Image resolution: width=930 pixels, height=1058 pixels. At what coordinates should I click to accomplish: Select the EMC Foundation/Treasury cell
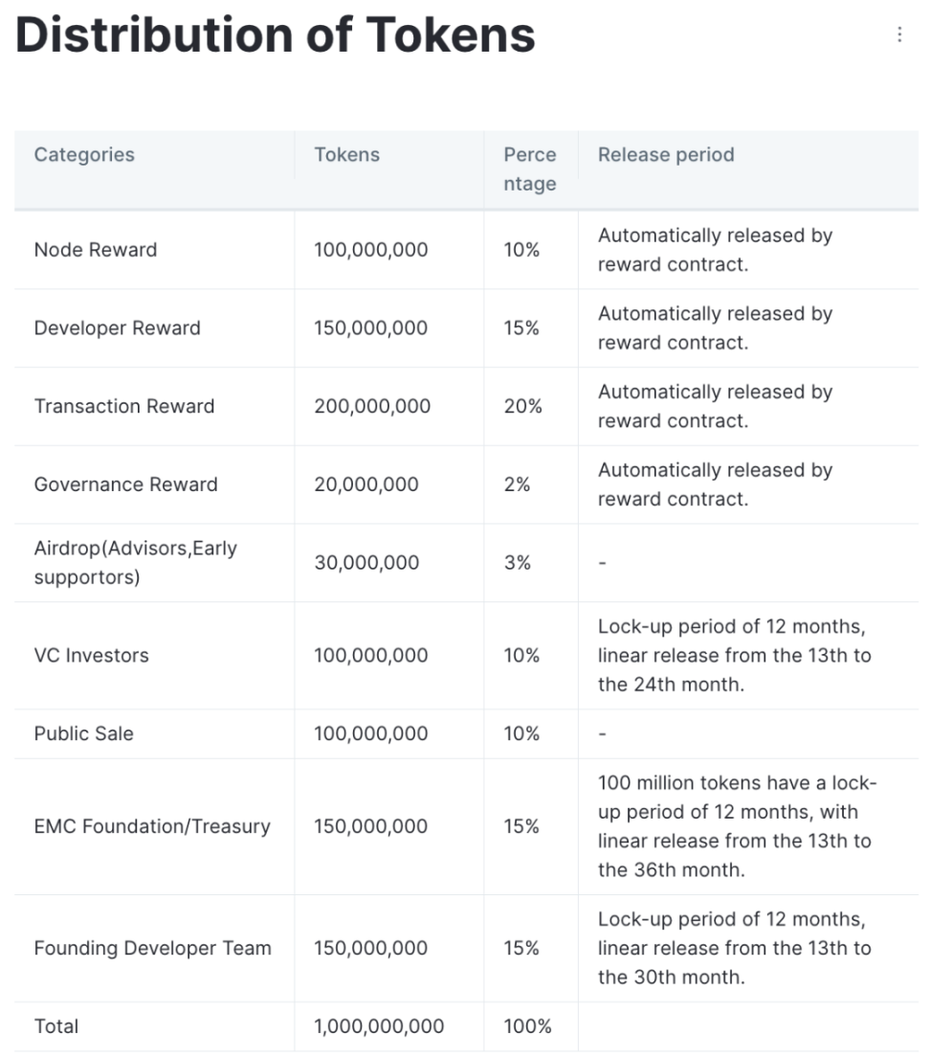pyautogui.click(x=152, y=826)
